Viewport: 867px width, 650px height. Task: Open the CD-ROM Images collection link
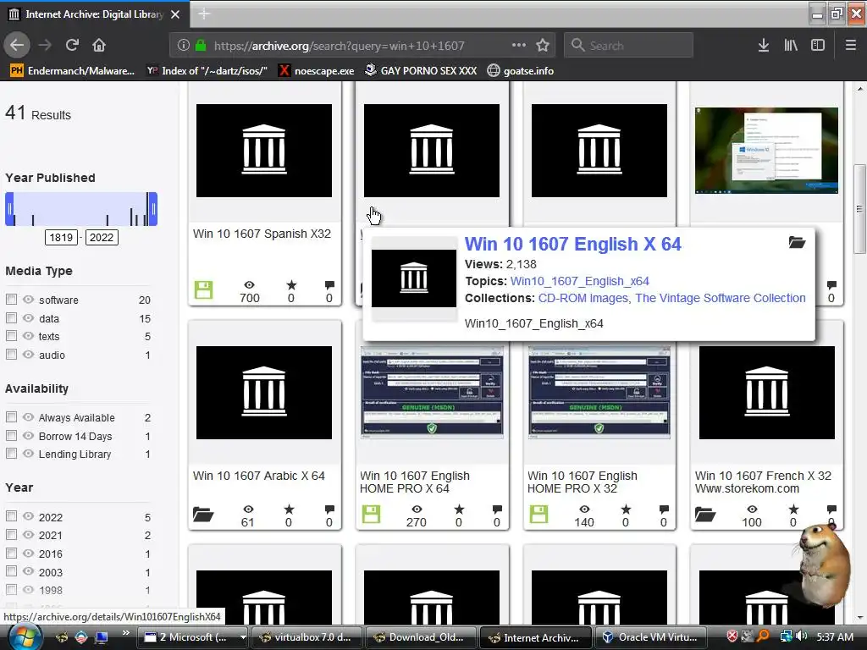(x=584, y=298)
